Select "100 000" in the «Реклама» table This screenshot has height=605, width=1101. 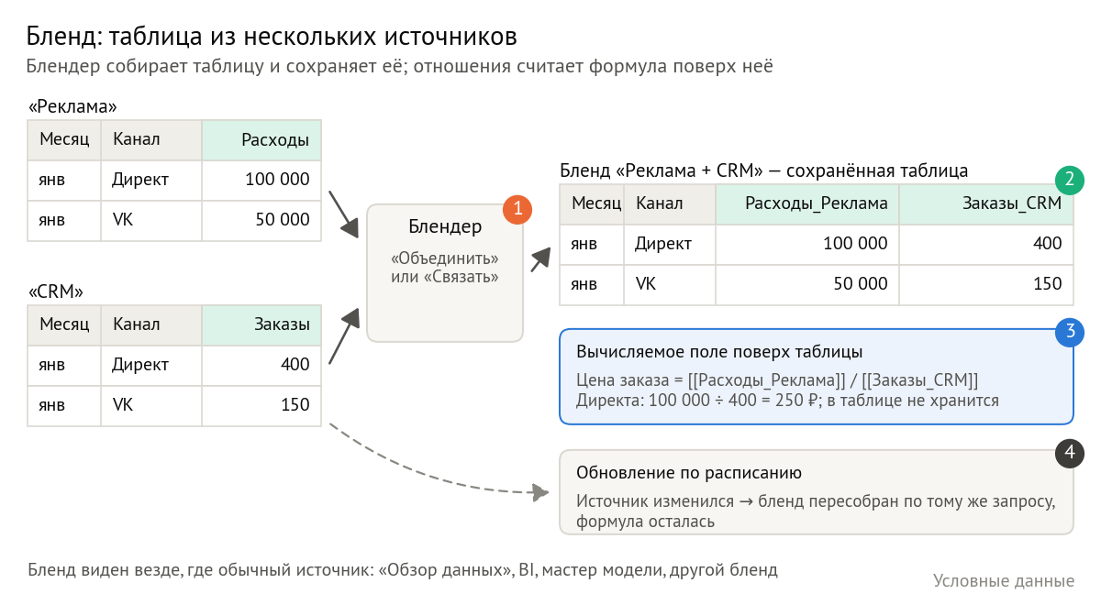[x=261, y=180]
